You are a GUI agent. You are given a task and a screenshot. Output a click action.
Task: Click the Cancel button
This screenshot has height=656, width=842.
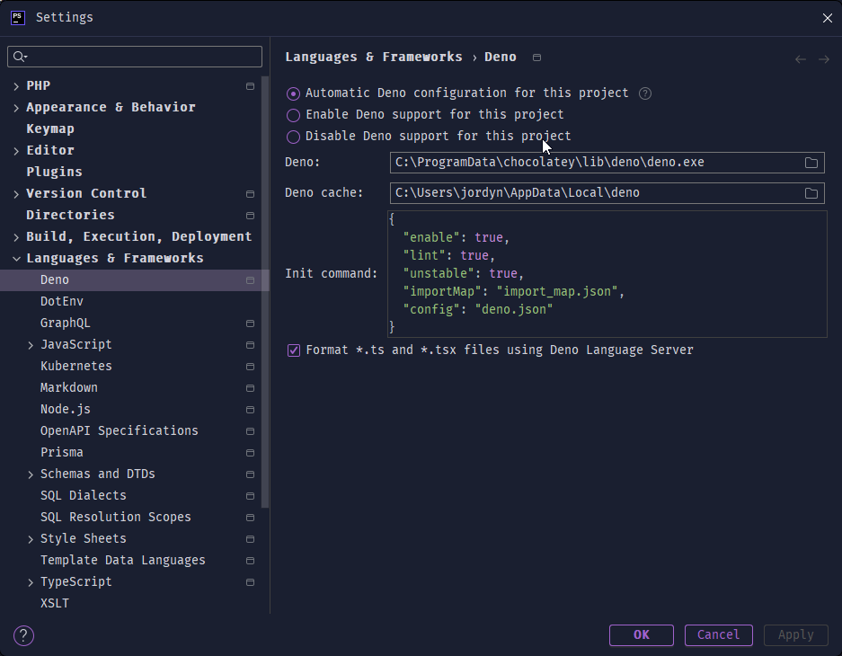(719, 635)
